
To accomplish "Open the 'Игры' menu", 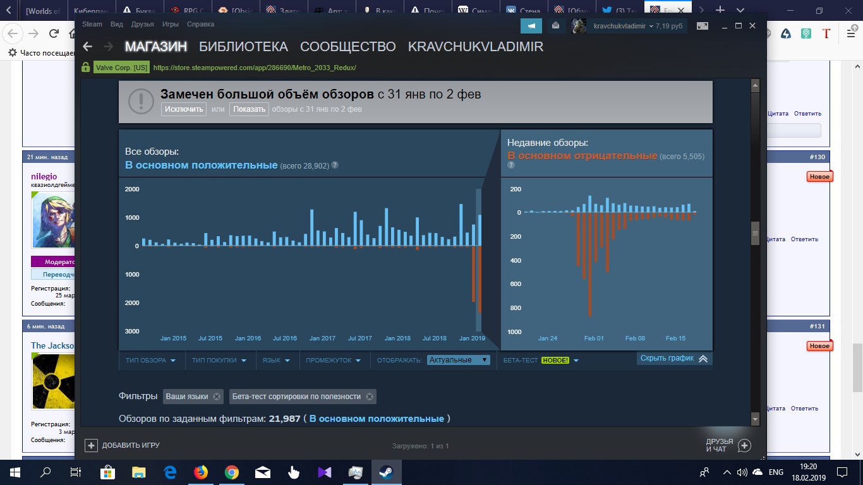I will point(170,24).
